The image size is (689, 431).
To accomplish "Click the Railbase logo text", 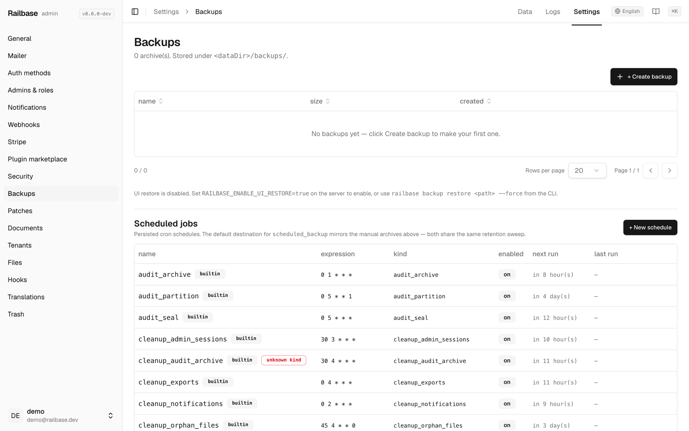I will [x=23, y=13].
